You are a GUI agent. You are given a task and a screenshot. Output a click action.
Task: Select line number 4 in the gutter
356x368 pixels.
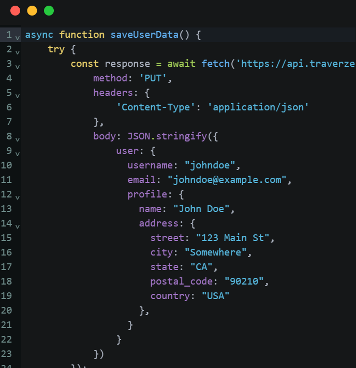9,78
